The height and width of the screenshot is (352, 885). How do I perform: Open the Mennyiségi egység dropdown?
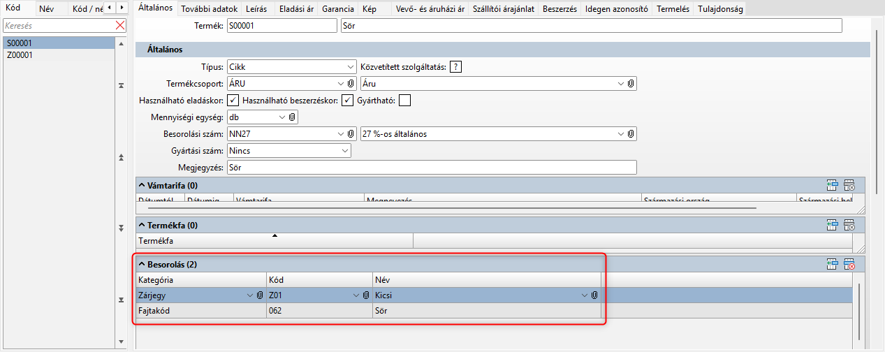(x=282, y=117)
